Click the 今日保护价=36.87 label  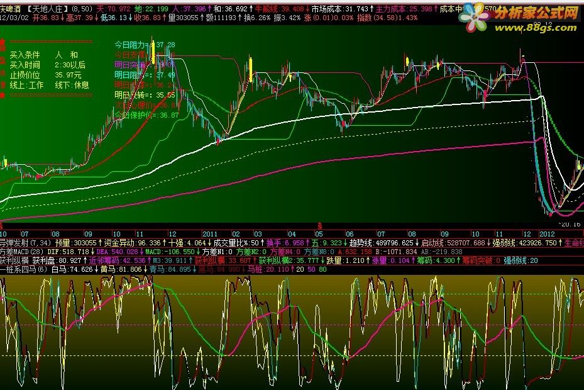tap(146, 115)
